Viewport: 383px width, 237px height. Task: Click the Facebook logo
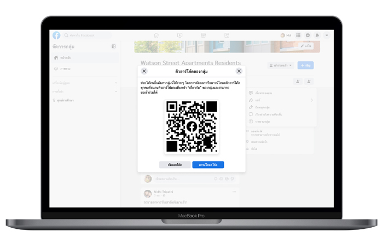click(x=56, y=36)
